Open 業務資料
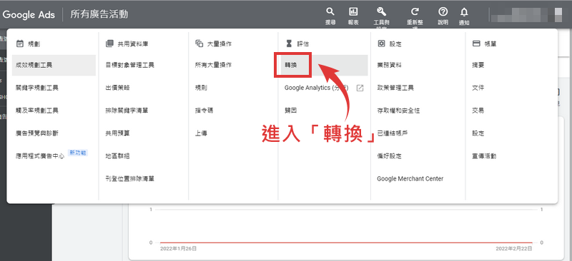The height and width of the screenshot is (261, 572). click(390, 65)
